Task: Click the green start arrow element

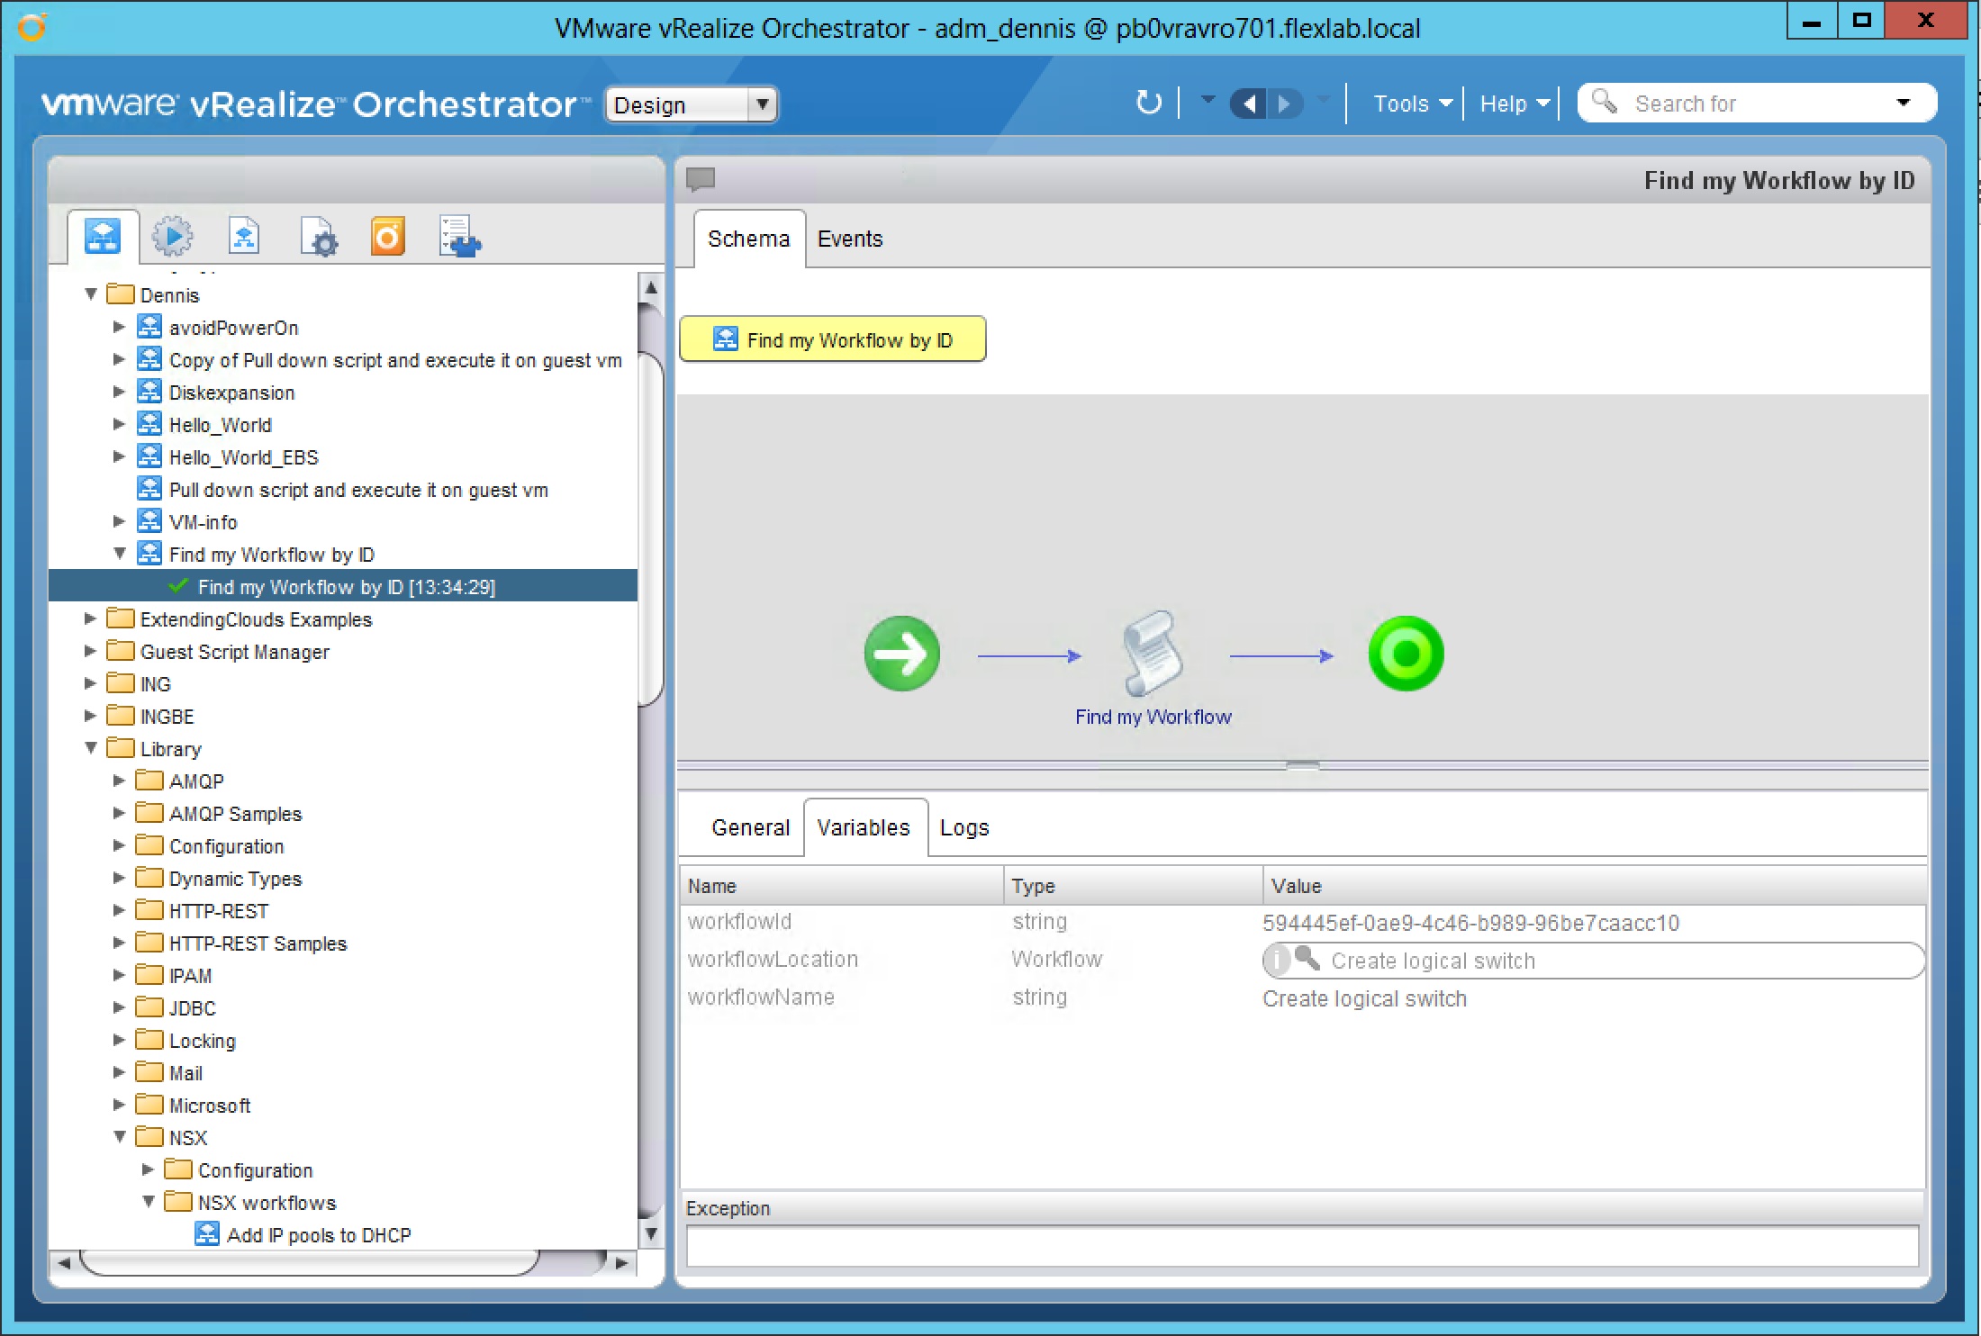Action: click(x=901, y=654)
